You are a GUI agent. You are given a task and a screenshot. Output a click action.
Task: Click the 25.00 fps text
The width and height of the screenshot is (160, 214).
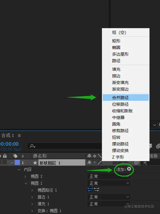[x=11, y=149]
